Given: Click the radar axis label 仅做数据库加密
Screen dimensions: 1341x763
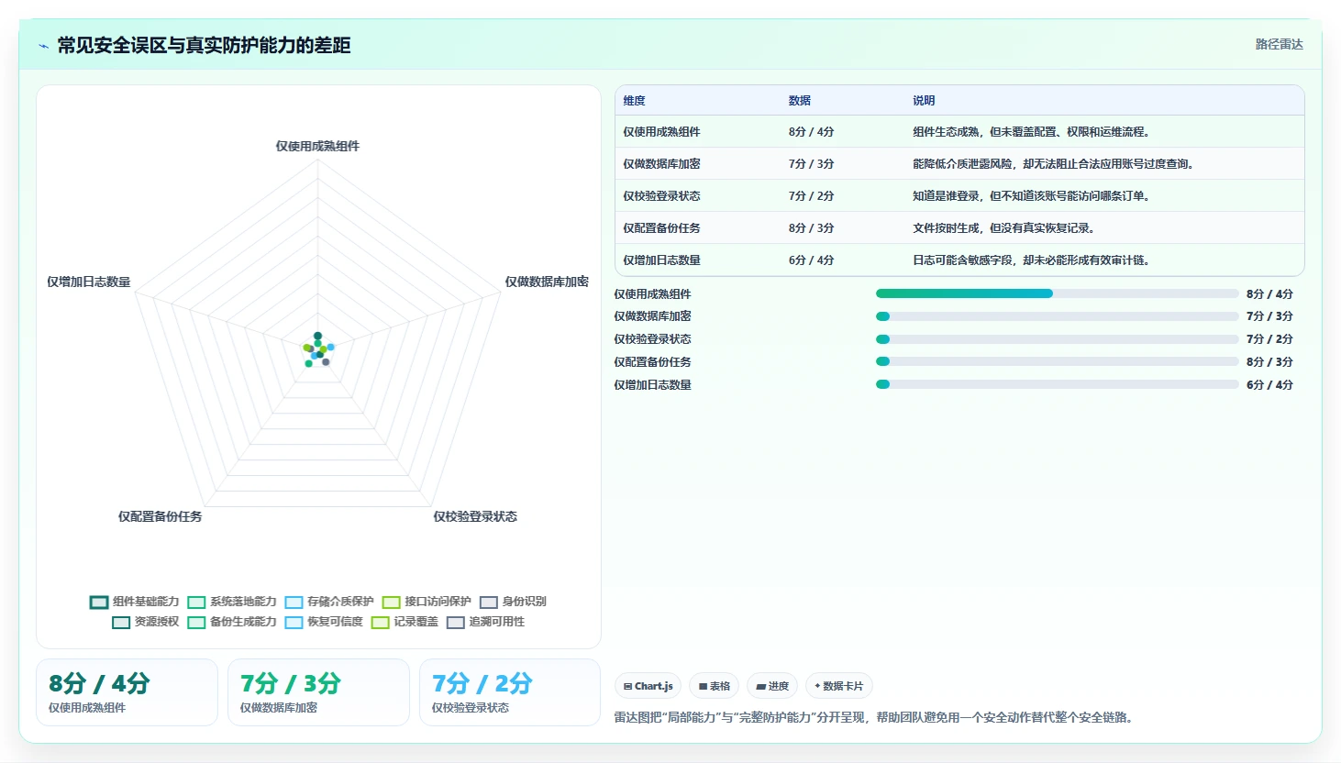Looking at the screenshot, I should (547, 282).
